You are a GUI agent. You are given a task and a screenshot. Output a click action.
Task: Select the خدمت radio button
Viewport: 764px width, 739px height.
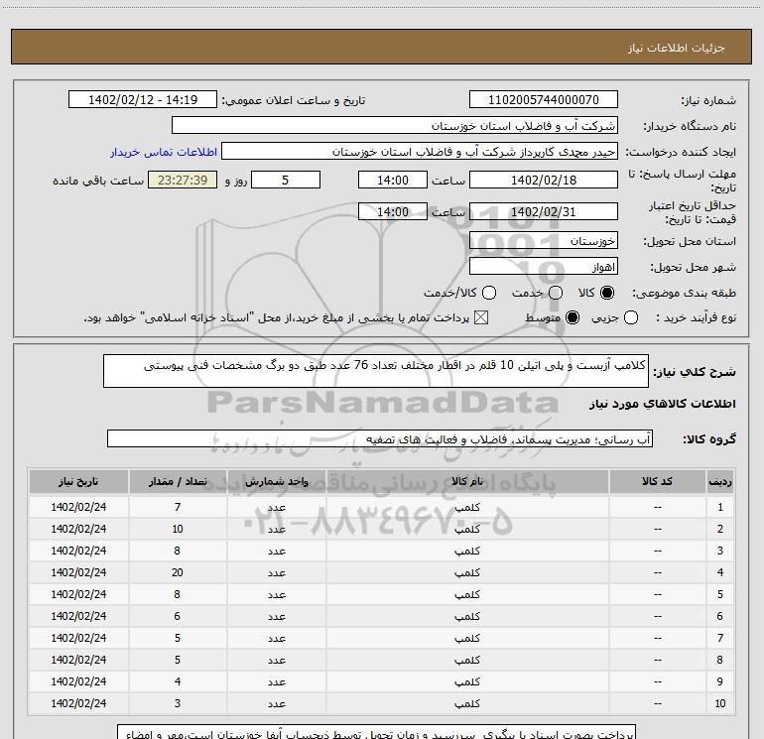point(556,293)
